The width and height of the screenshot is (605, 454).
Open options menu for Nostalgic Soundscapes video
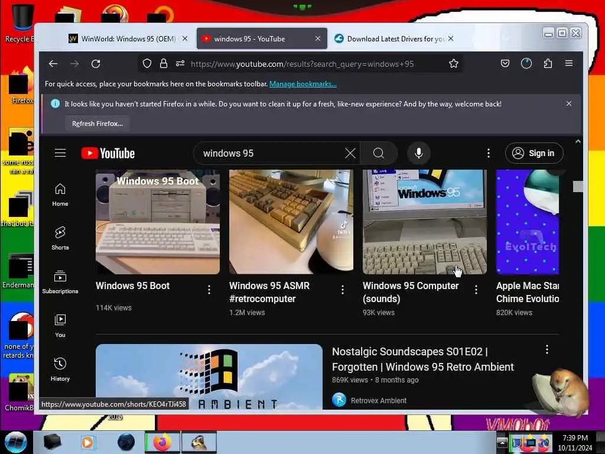click(x=547, y=350)
